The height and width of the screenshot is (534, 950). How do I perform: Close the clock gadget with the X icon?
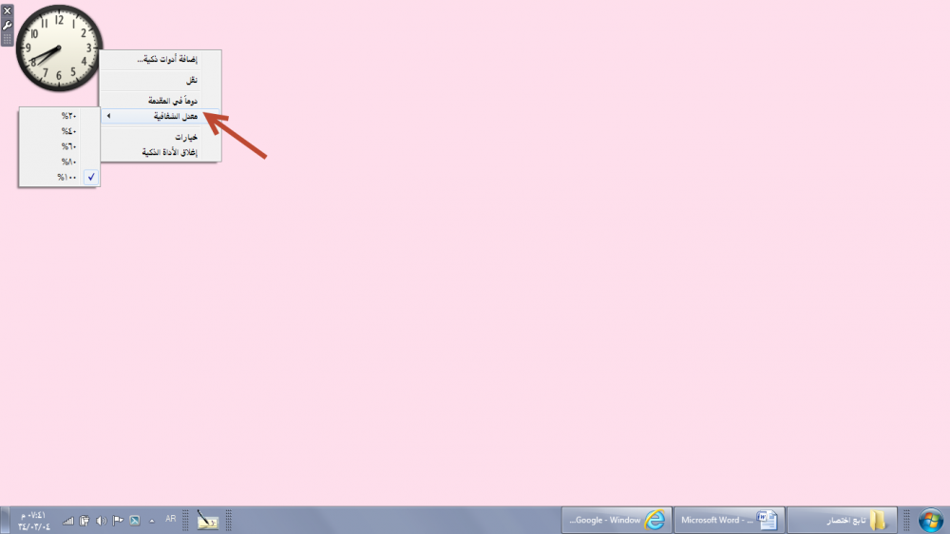tap(8, 11)
